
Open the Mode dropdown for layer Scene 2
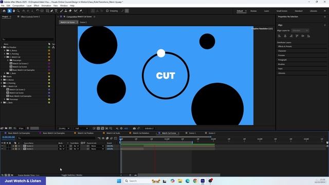[x=62, y=146]
